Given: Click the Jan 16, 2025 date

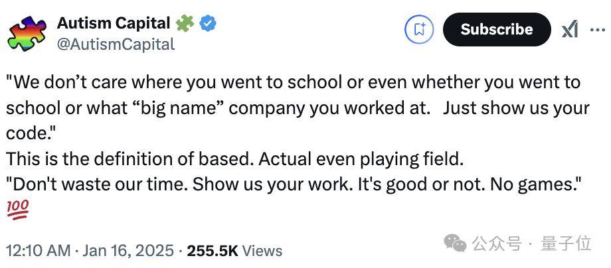Looking at the screenshot, I should pos(127,251).
